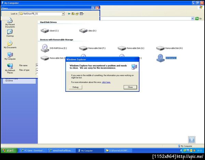Click the blue down-arrow thumbnail at bottom right

[x=192, y=140]
